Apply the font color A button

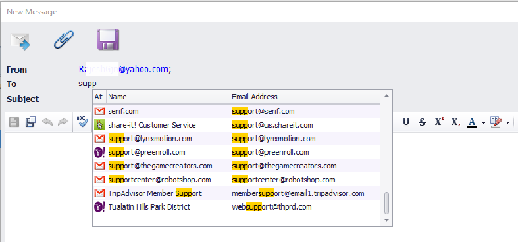click(472, 122)
